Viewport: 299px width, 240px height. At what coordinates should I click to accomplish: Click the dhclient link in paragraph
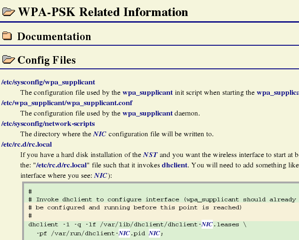coord(175,165)
